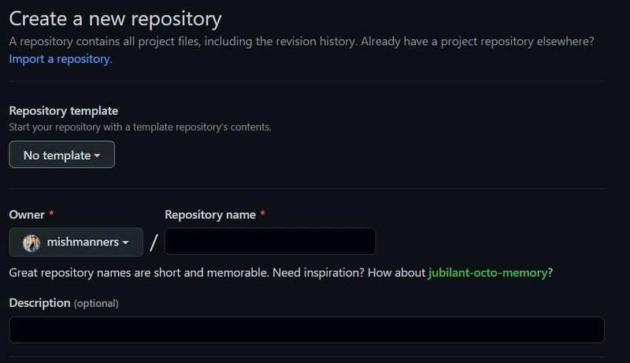The height and width of the screenshot is (363, 630).
Task: Select the Owner field label
Action: pyautogui.click(x=27, y=214)
